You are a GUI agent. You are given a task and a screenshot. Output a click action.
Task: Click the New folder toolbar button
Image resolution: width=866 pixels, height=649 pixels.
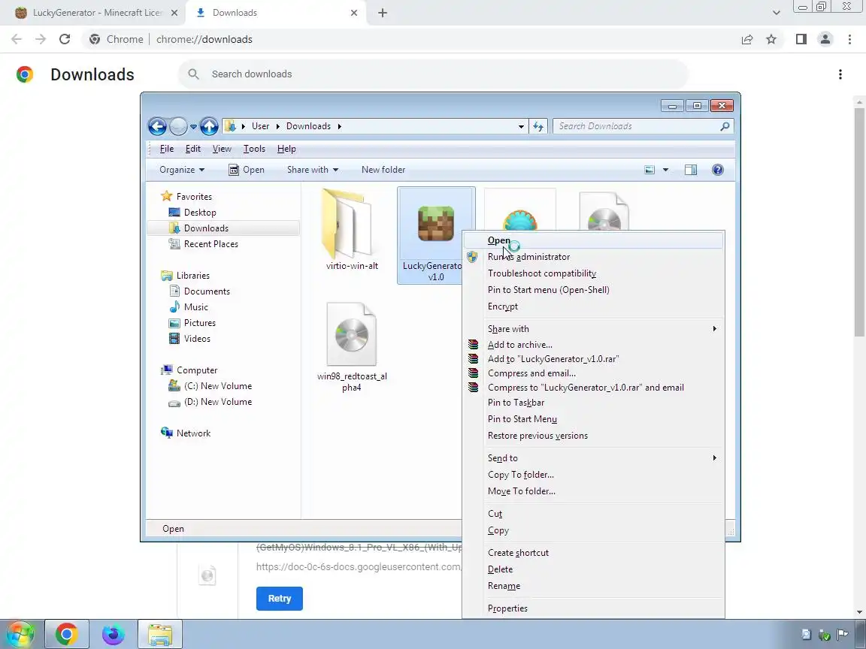click(383, 170)
